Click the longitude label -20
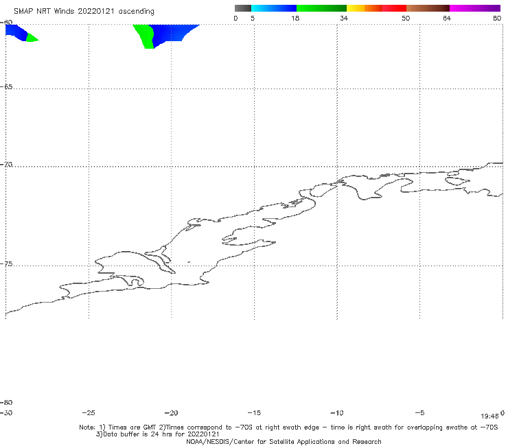The image size is (508, 446). [x=171, y=413]
